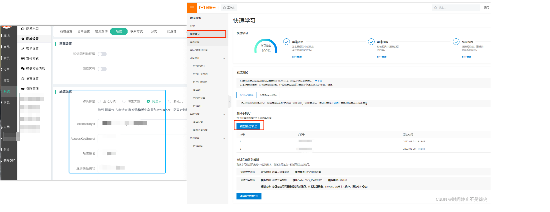Toggle the 国家区号 switch
This screenshot has height=212, width=550.
click(x=102, y=69)
